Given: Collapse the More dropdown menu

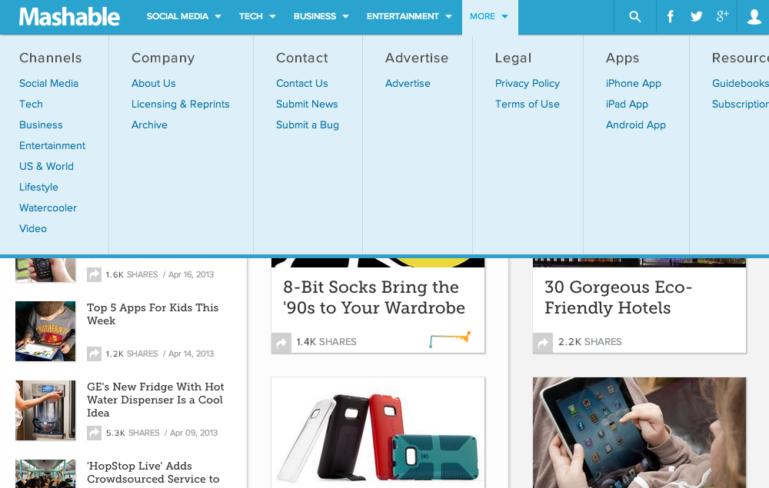Looking at the screenshot, I should coord(489,17).
